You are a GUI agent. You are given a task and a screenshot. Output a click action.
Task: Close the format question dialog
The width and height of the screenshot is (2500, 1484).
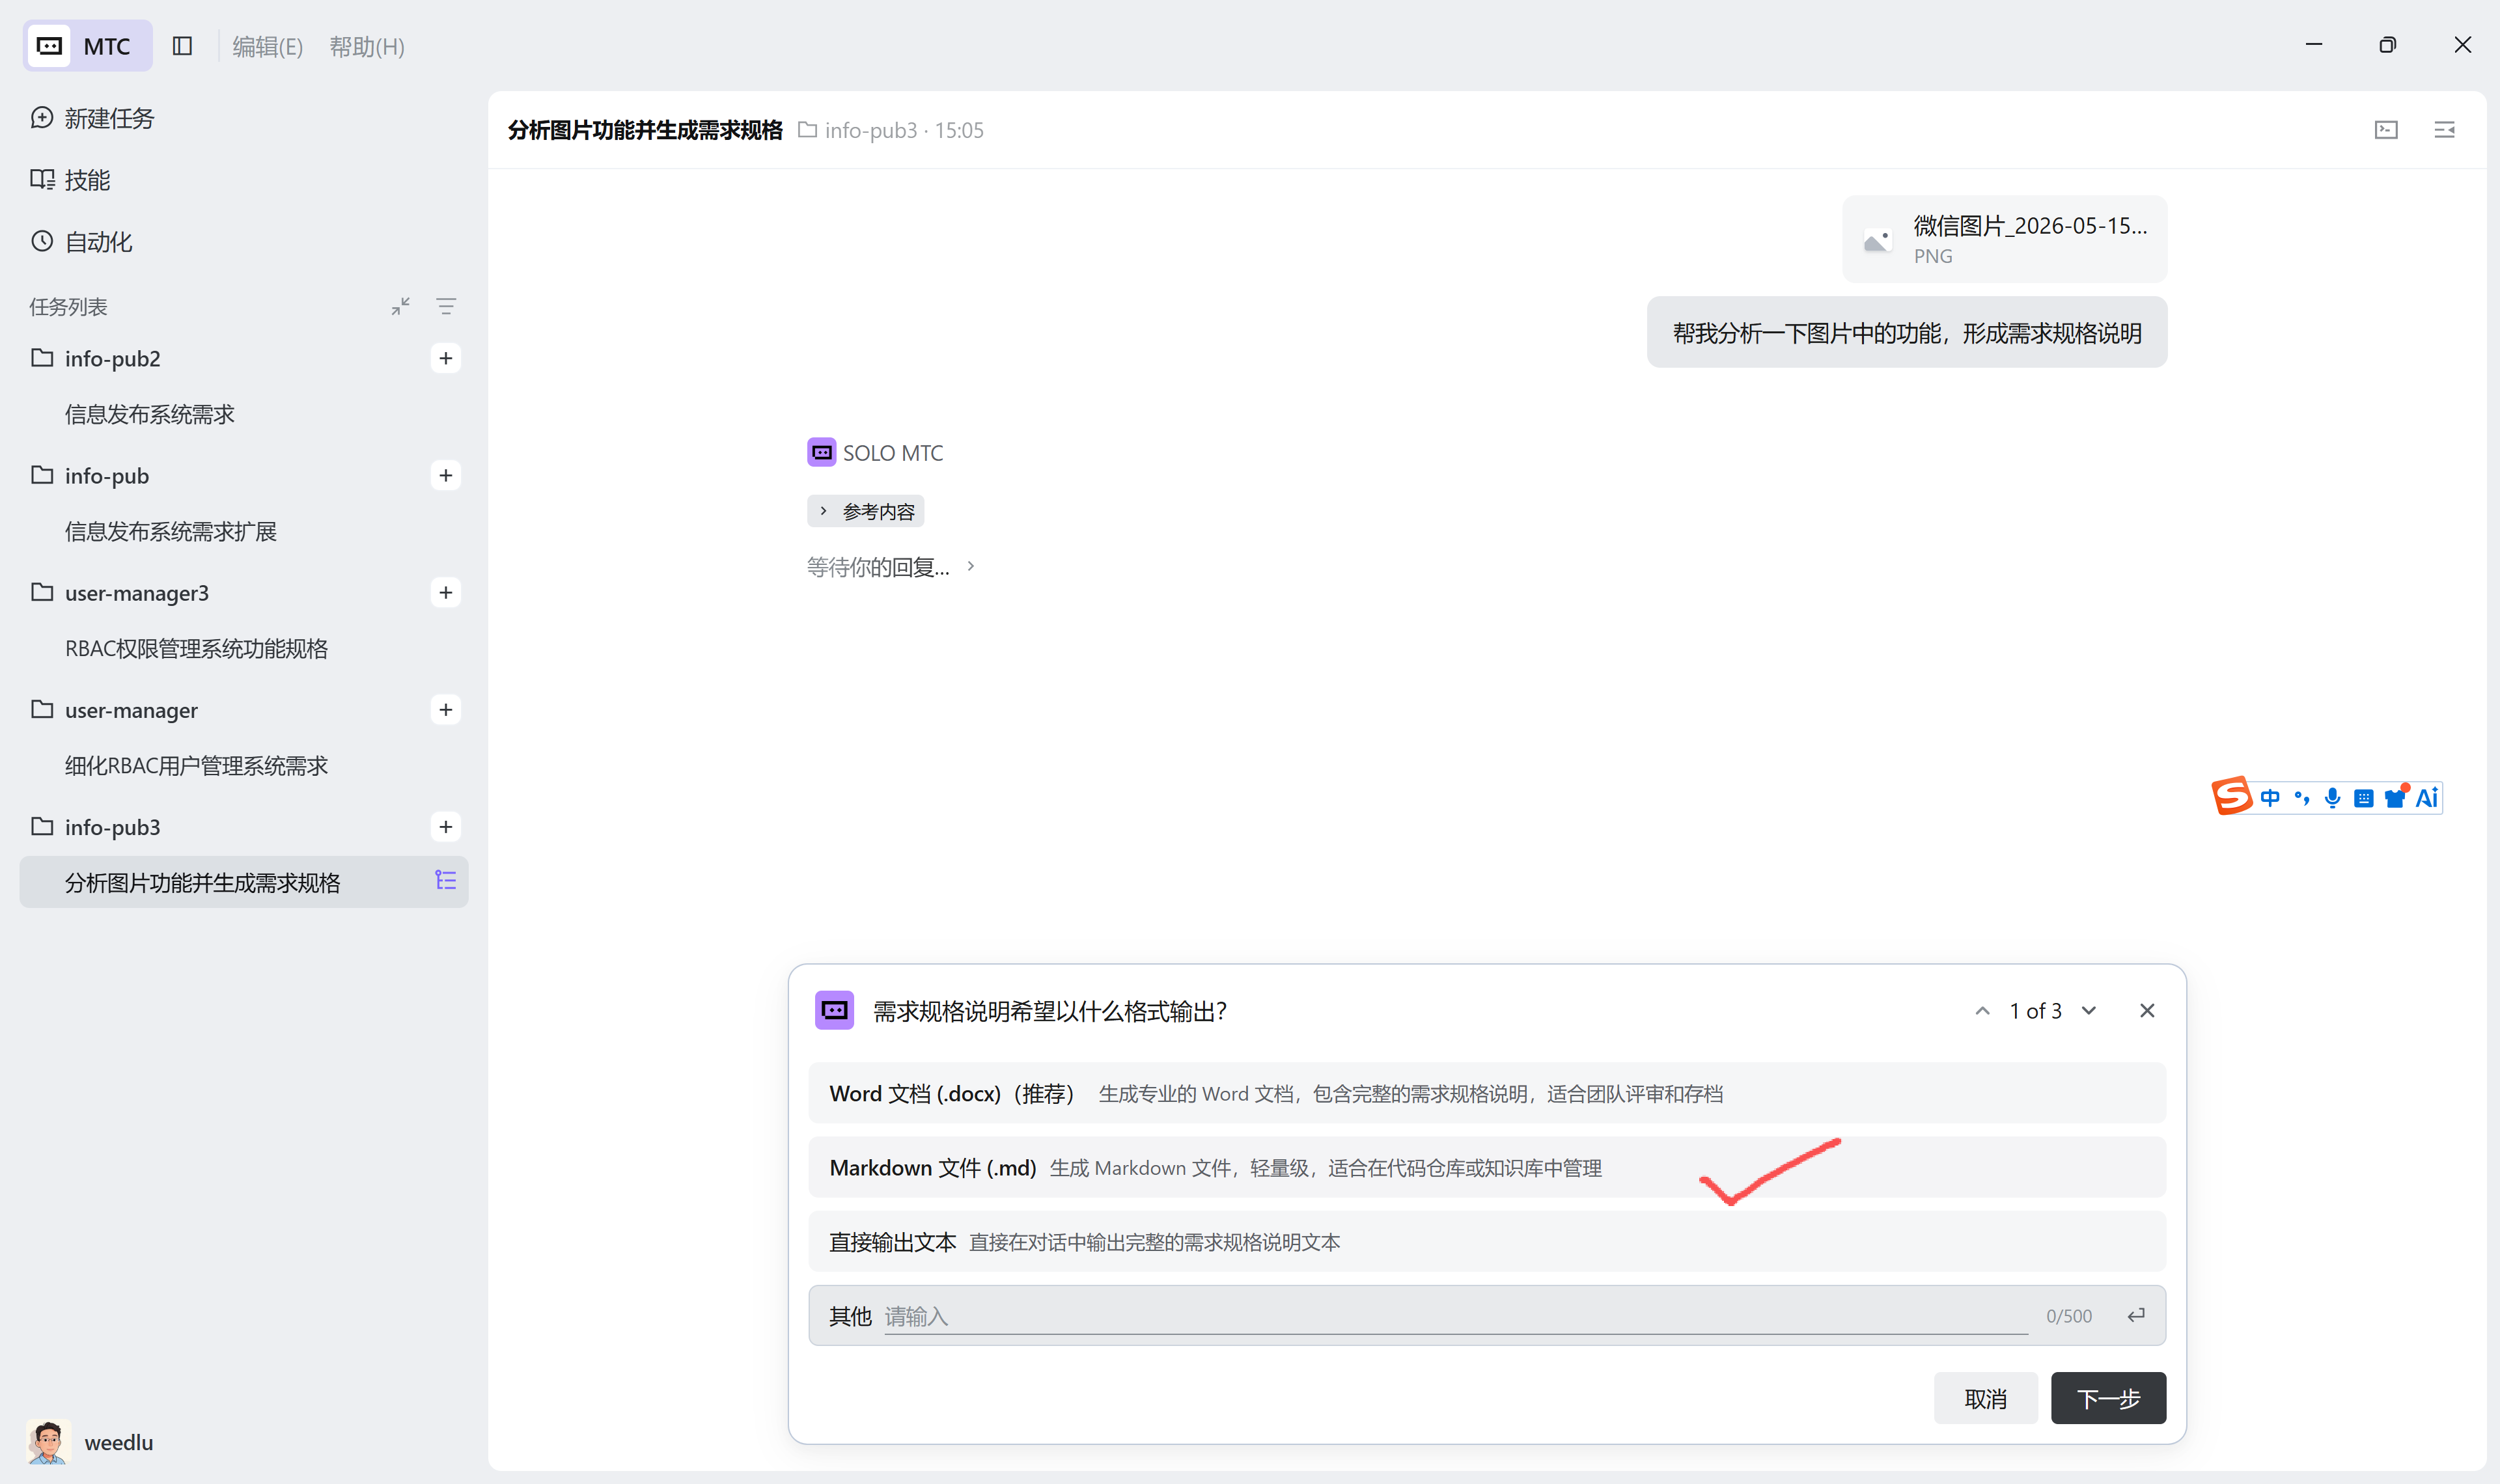click(2147, 1011)
